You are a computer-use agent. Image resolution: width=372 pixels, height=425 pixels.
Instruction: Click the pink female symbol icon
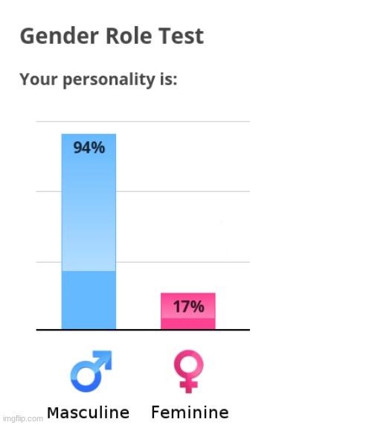pos(188,371)
